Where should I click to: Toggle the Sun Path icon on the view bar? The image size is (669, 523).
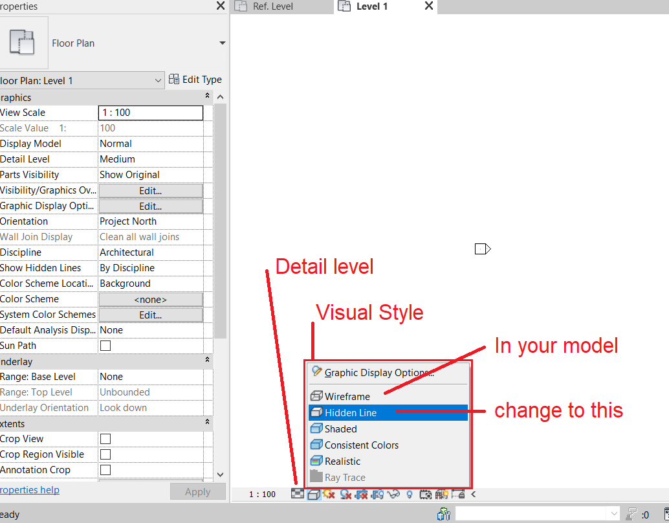(329, 493)
